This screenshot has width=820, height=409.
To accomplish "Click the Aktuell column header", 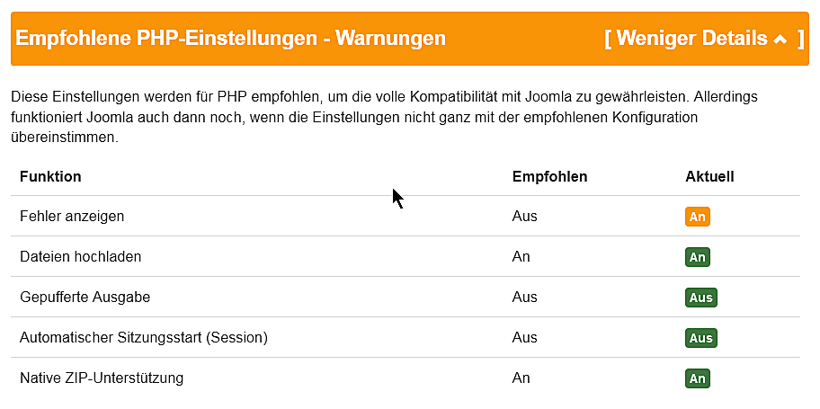I will coord(709,176).
